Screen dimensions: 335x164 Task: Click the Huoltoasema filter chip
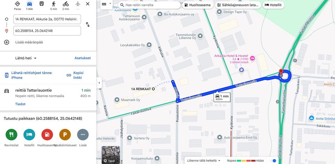(x=198, y=5)
